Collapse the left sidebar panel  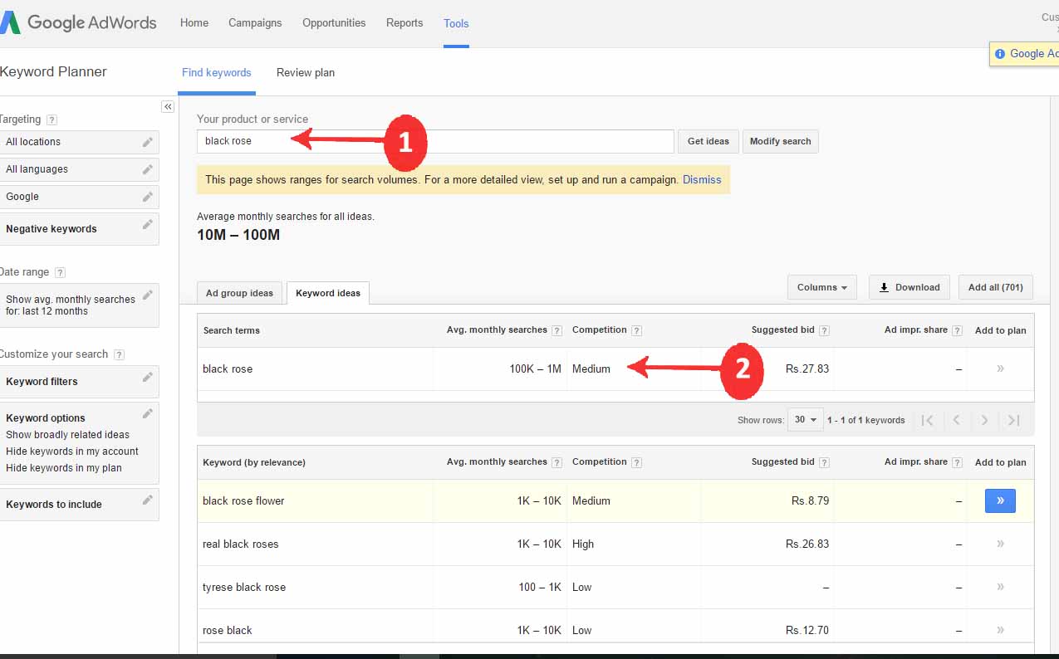tap(168, 107)
